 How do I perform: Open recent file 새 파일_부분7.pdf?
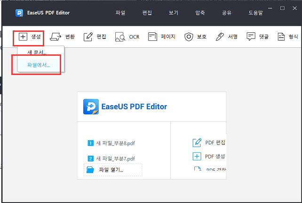click(115, 158)
